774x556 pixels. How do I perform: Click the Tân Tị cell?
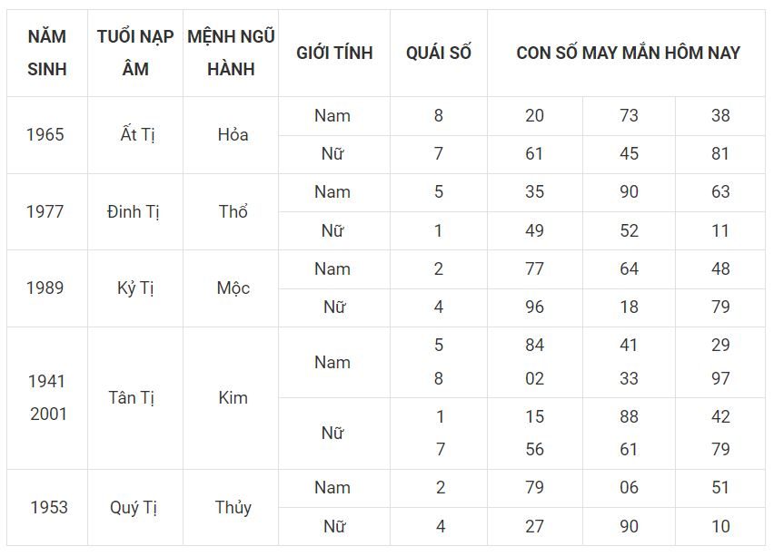click(x=132, y=397)
